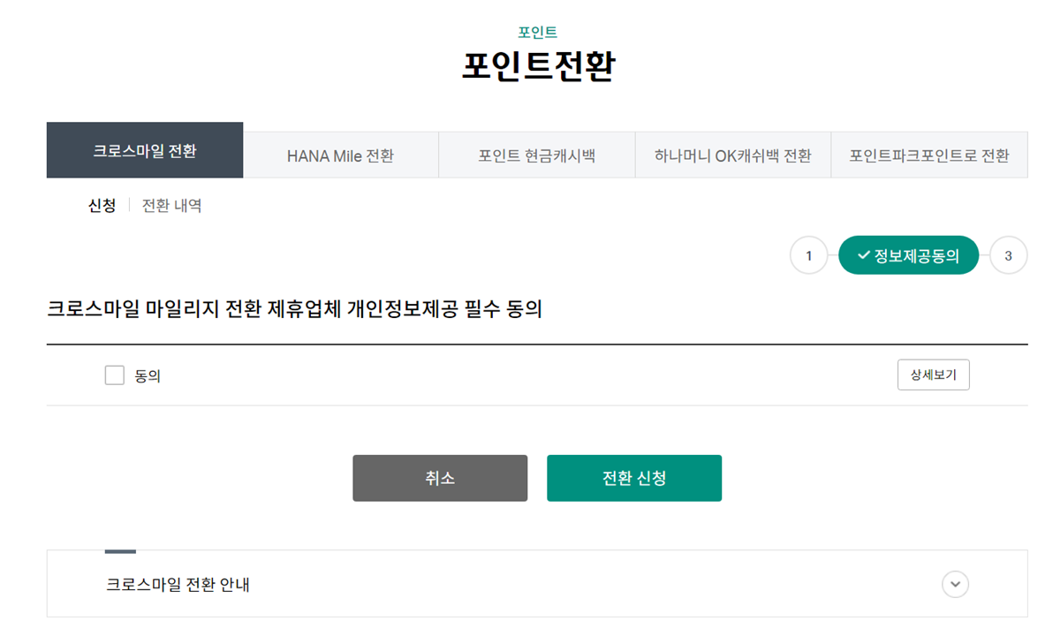The height and width of the screenshot is (636, 1053).
Task: Click the 포인트전환 page heading
Action: pos(526,64)
